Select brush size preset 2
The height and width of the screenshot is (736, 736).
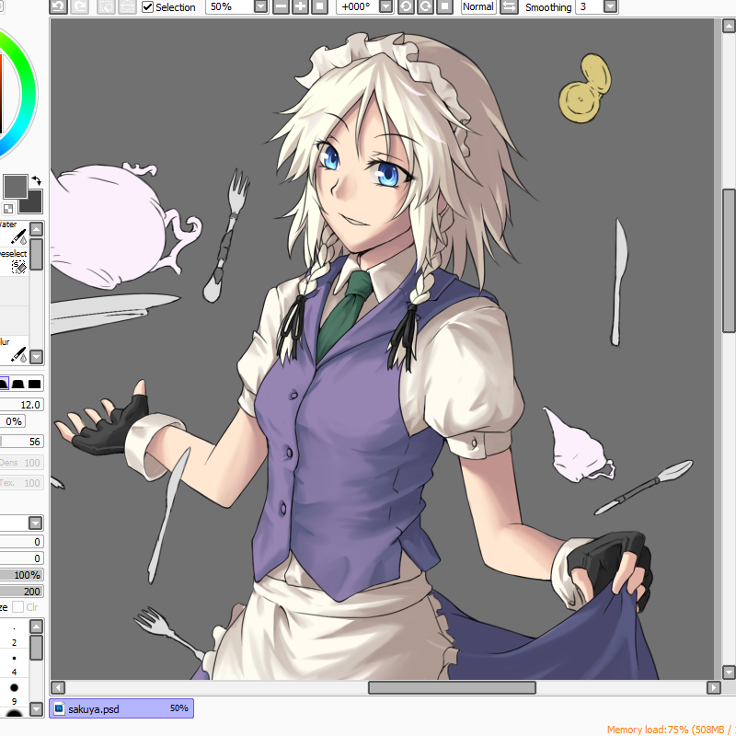[x=14, y=636]
